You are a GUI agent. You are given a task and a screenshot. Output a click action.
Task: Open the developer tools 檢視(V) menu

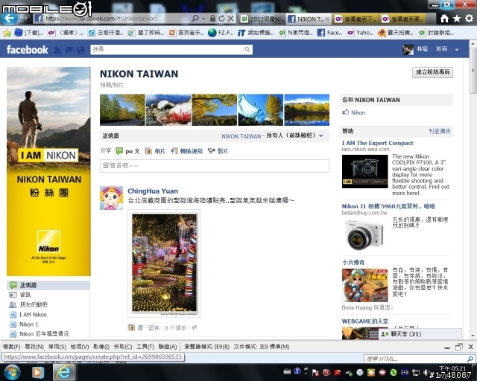[x=80, y=347]
